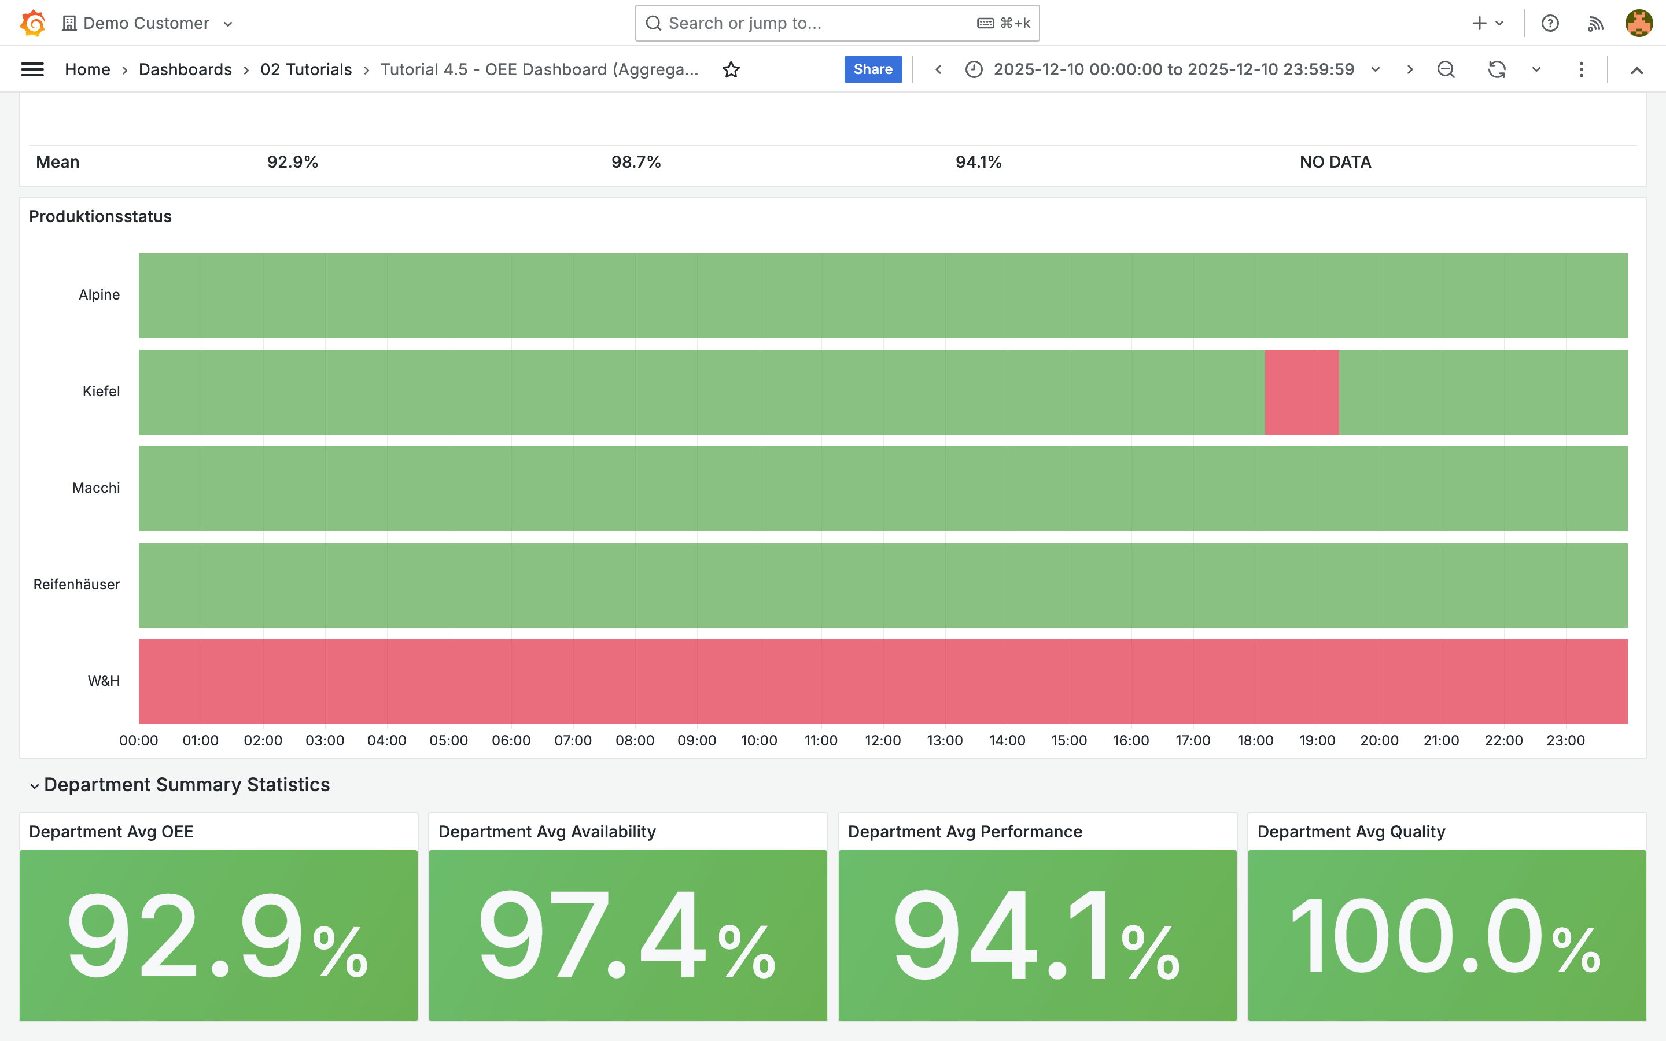
Task: Open the news feed icon
Action: (x=1595, y=23)
